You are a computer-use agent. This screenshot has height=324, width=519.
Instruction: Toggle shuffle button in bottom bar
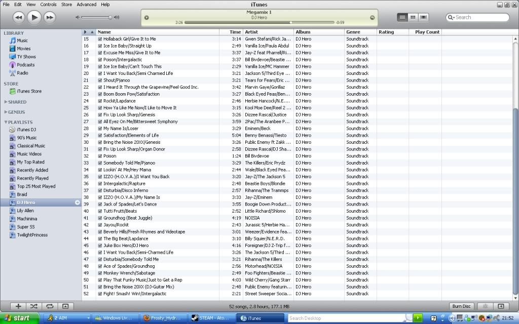pyautogui.click(x=34, y=306)
